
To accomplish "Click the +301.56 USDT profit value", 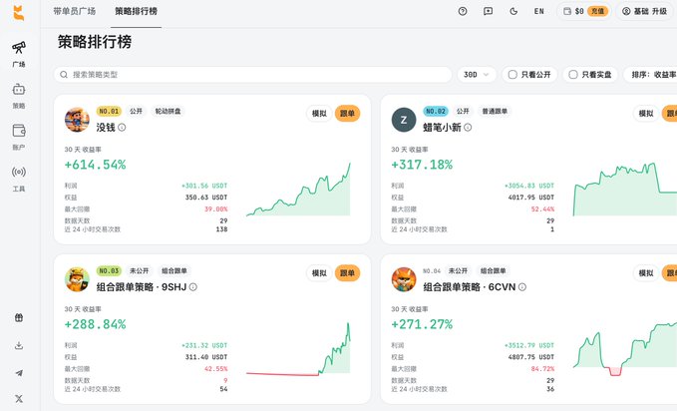I will [x=204, y=186].
